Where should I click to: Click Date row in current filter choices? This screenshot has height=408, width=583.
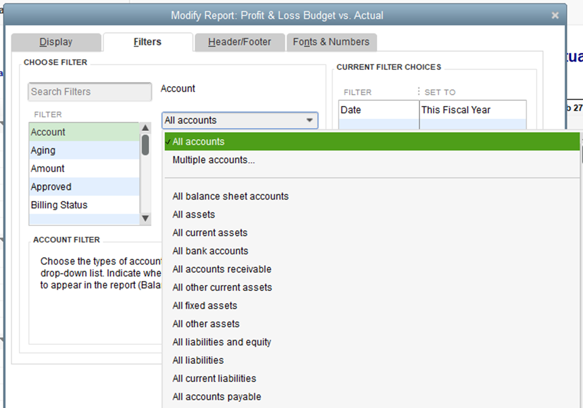(378, 110)
